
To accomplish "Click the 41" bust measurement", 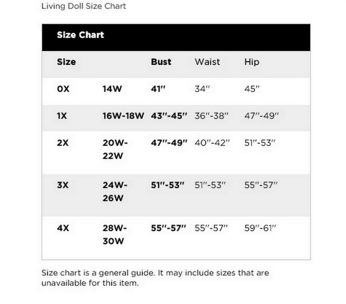I will coord(158,89).
